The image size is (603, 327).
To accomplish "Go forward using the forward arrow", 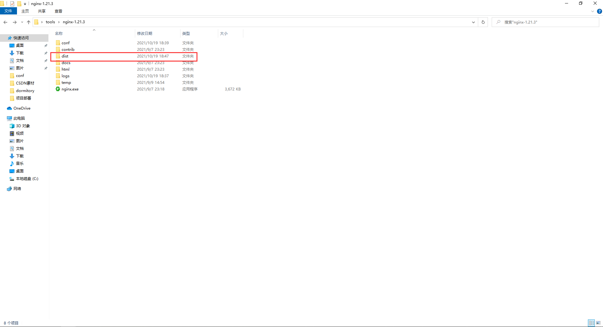I will [14, 22].
